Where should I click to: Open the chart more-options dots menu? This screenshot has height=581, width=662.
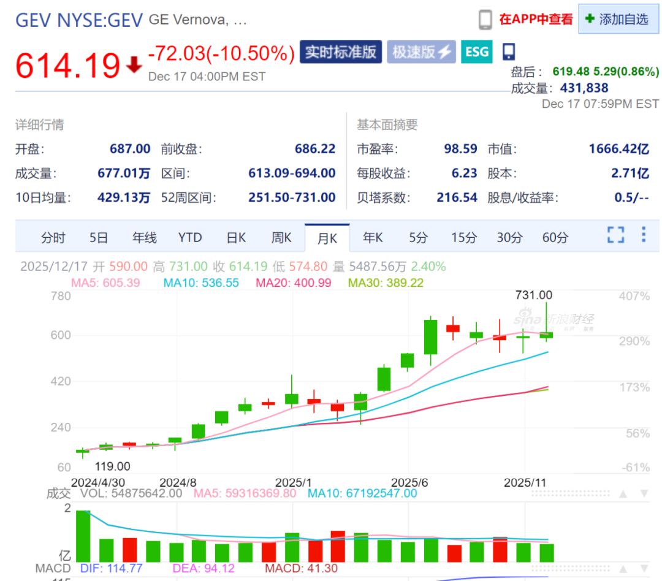click(x=644, y=234)
